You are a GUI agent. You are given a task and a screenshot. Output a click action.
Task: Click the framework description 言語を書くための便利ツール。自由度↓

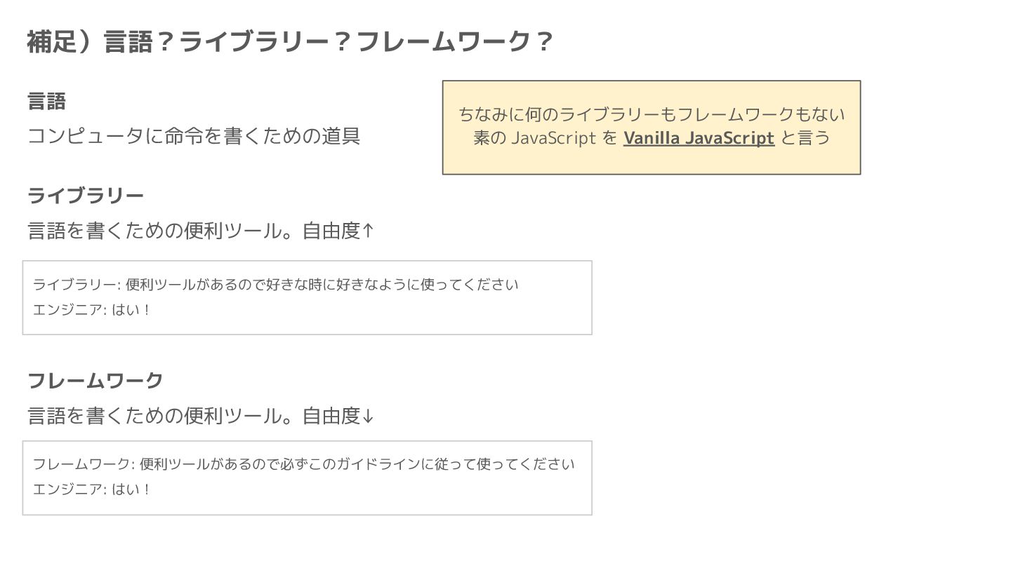click(201, 416)
